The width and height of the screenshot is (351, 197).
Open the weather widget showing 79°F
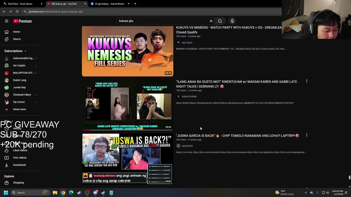[x=284, y=193]
